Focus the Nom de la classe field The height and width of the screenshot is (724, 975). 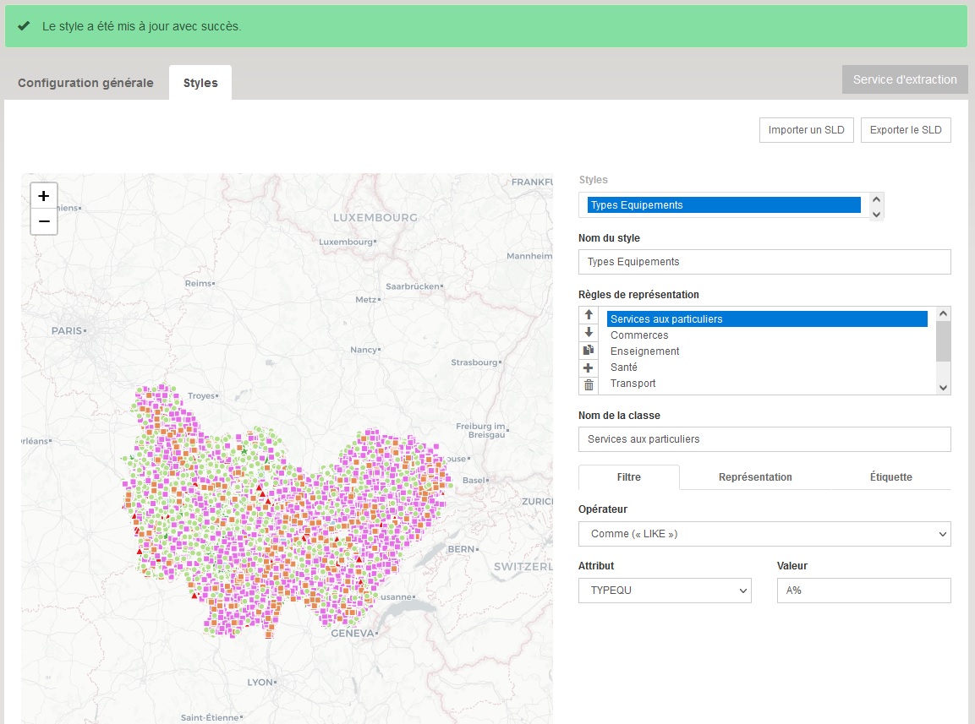coord(764,439)
